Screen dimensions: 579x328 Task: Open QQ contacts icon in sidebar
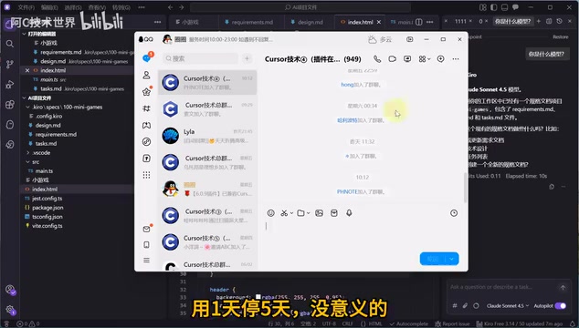147,76
